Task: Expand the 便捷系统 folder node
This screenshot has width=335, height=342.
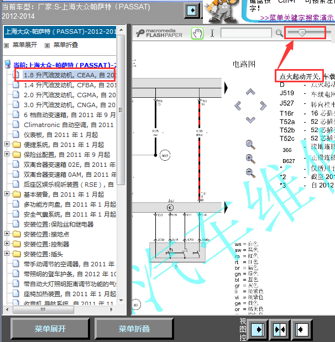Action: click(7, 144)
